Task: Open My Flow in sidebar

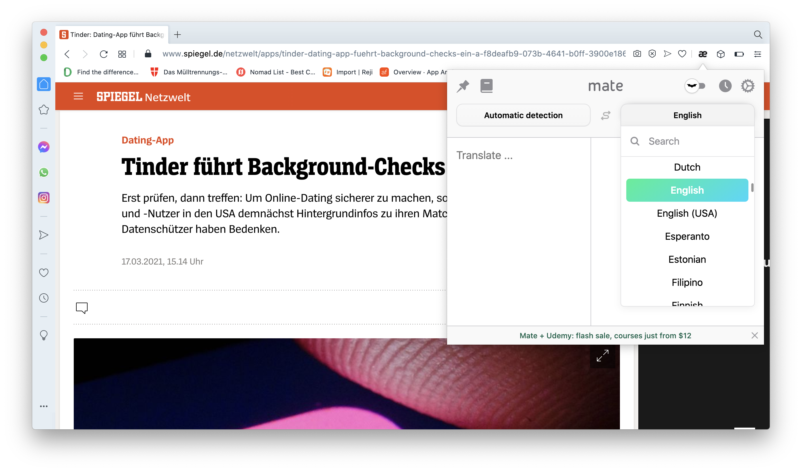Action: tap(43, 235)
